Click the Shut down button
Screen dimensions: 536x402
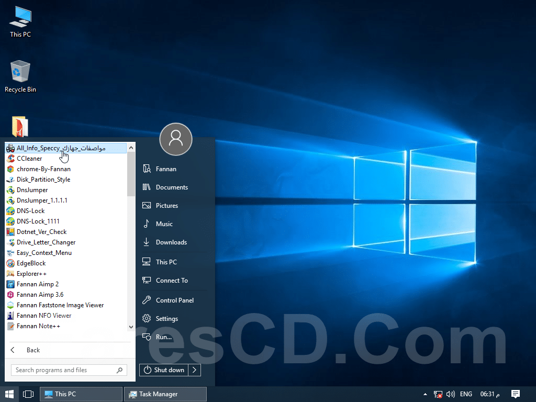[x=164, y=370]
